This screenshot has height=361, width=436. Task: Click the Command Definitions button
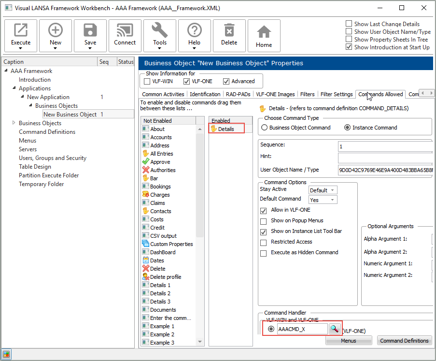pos(404,341)
